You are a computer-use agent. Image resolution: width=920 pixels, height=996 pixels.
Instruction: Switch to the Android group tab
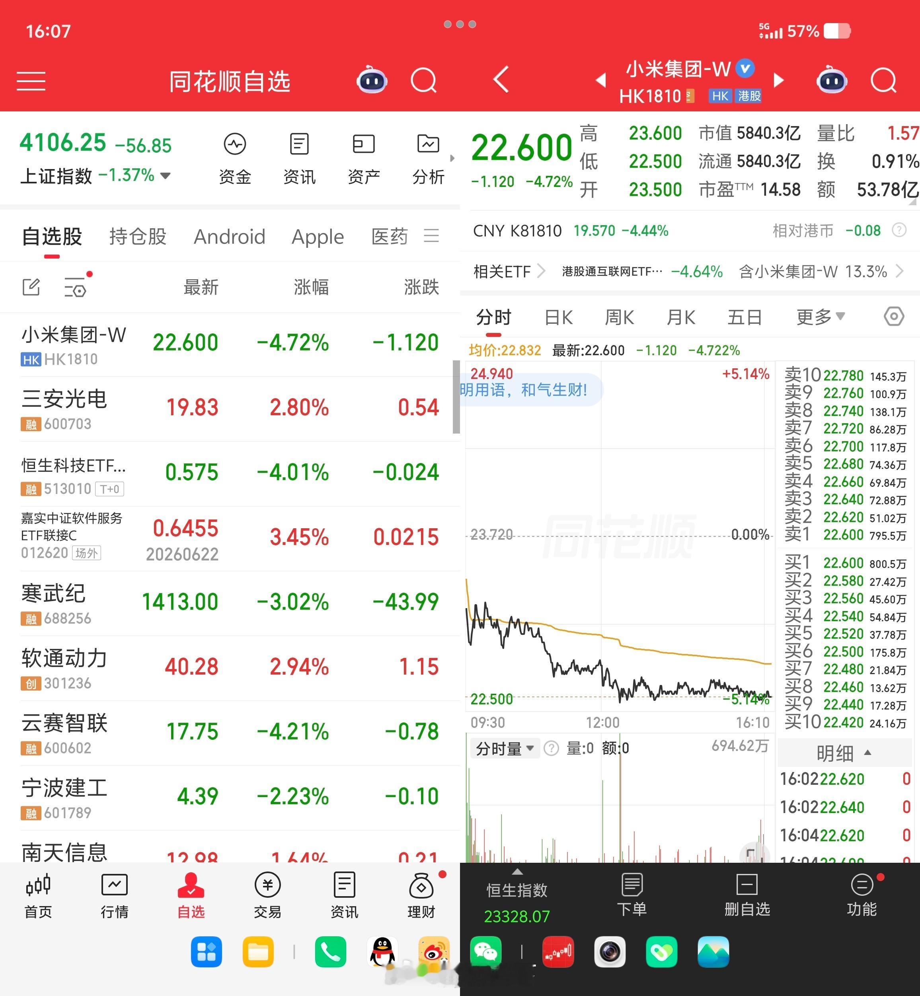[x=230, y=236]
